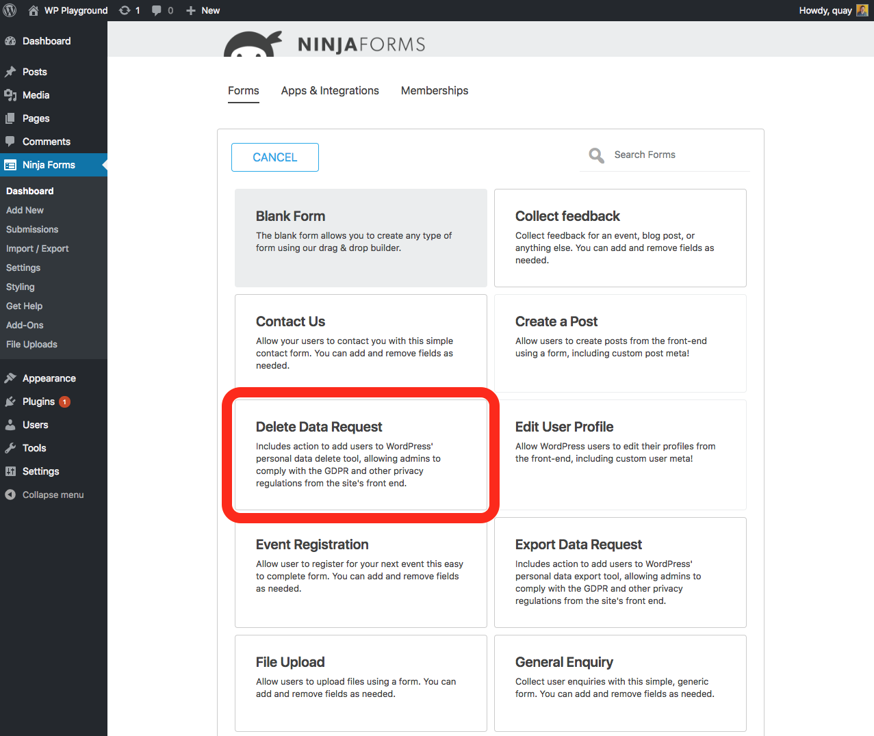Image resolution: width=874 pixels, height=736 pixels.
Task: Open the updates icon in admin bar
Action: tap(125, 10)
